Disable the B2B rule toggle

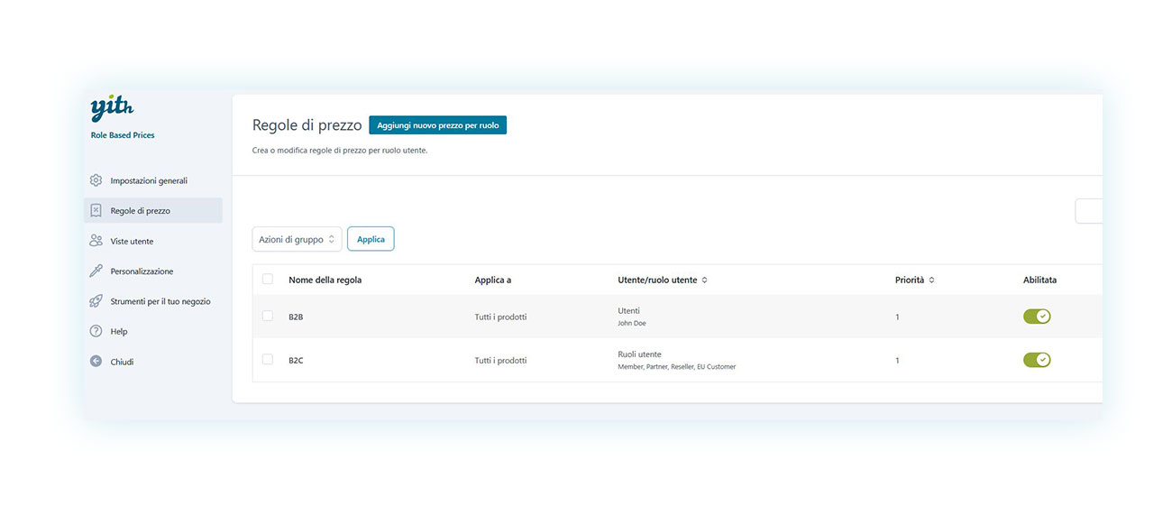1037,317
